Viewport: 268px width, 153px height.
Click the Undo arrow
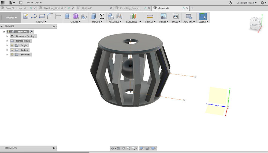point(28,3)
